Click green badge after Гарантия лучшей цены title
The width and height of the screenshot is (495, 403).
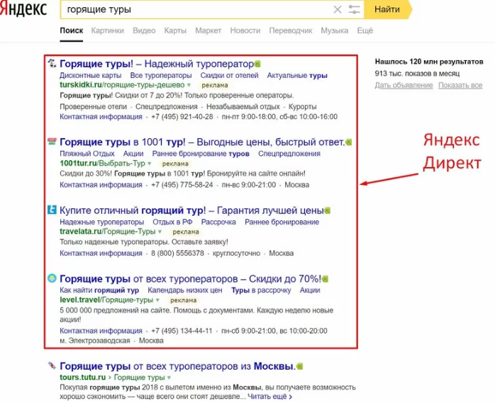pos(328,210)
